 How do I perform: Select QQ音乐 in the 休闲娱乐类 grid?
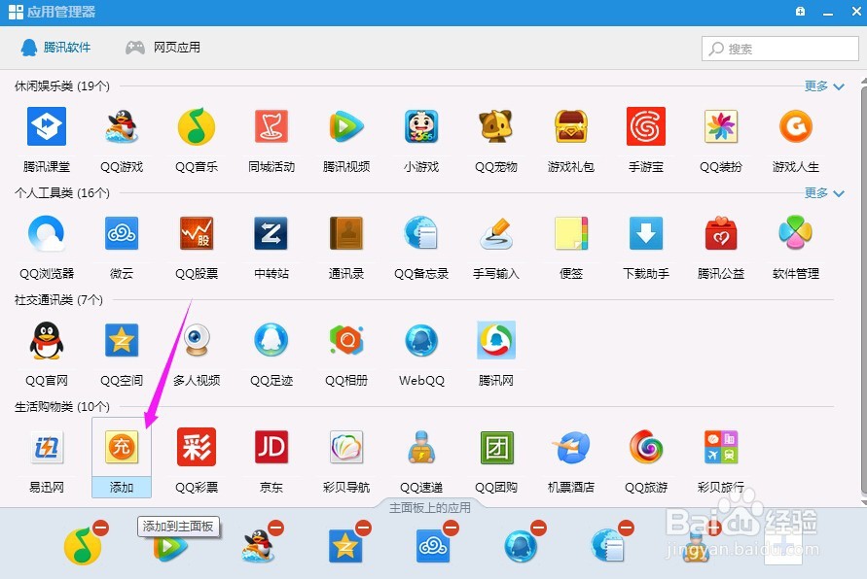point(197,126)
